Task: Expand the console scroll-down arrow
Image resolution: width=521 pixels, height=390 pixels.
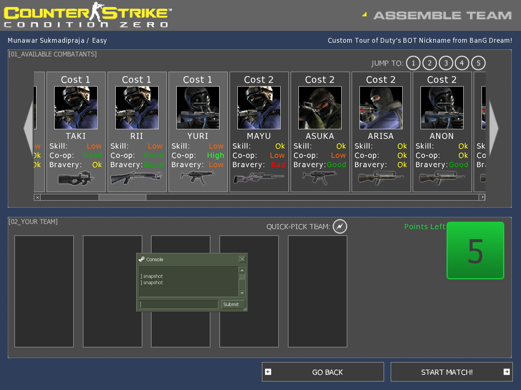Action: 242,293
